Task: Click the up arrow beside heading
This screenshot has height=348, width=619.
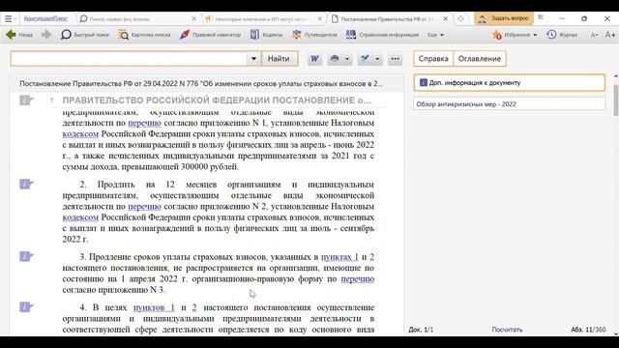Action: (51, 101)
